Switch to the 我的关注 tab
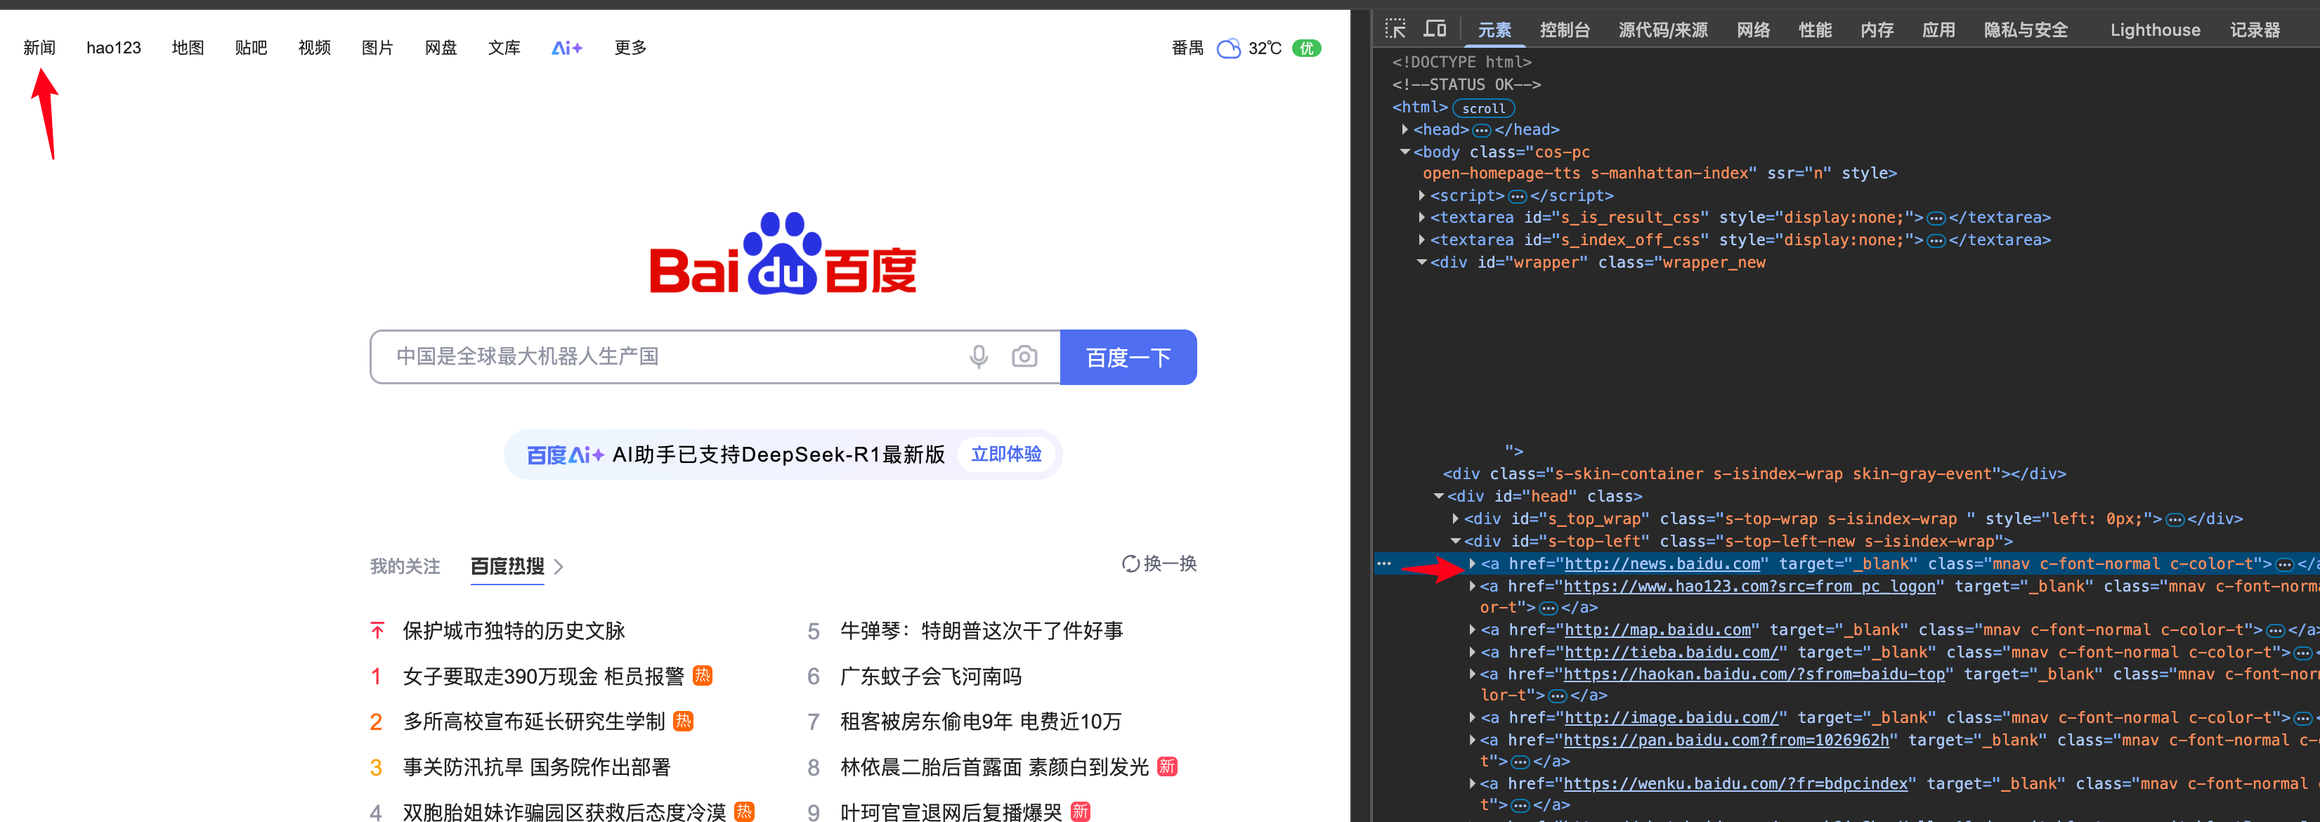Viewport: 2320px width, 822px height. [405, 566]
